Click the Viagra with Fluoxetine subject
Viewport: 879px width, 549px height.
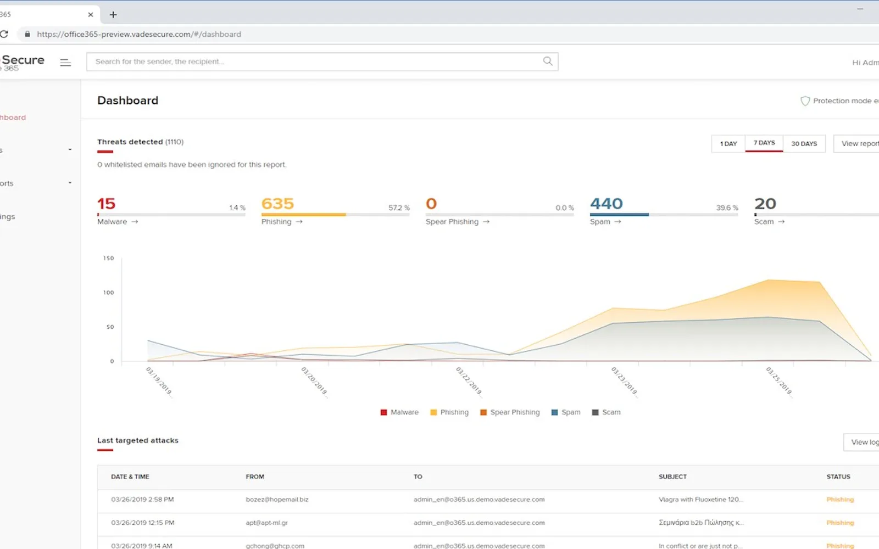pyautogui.click(x=701, y=500)
